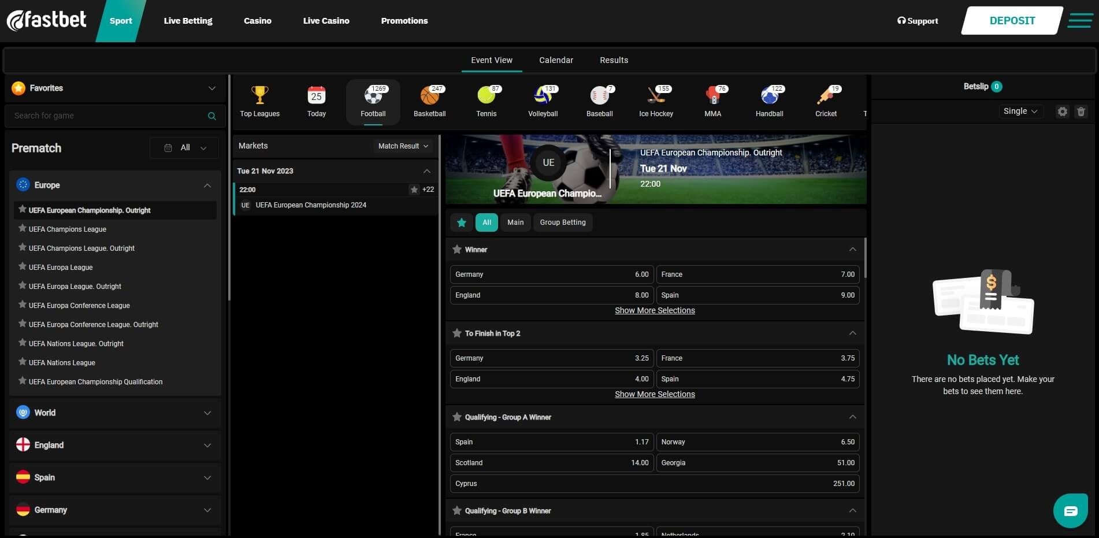Image resolution: width=1099 pixels, height=538 pixels.
Task: Show more selections under Winner market
Action: click(x=655, y=310)
